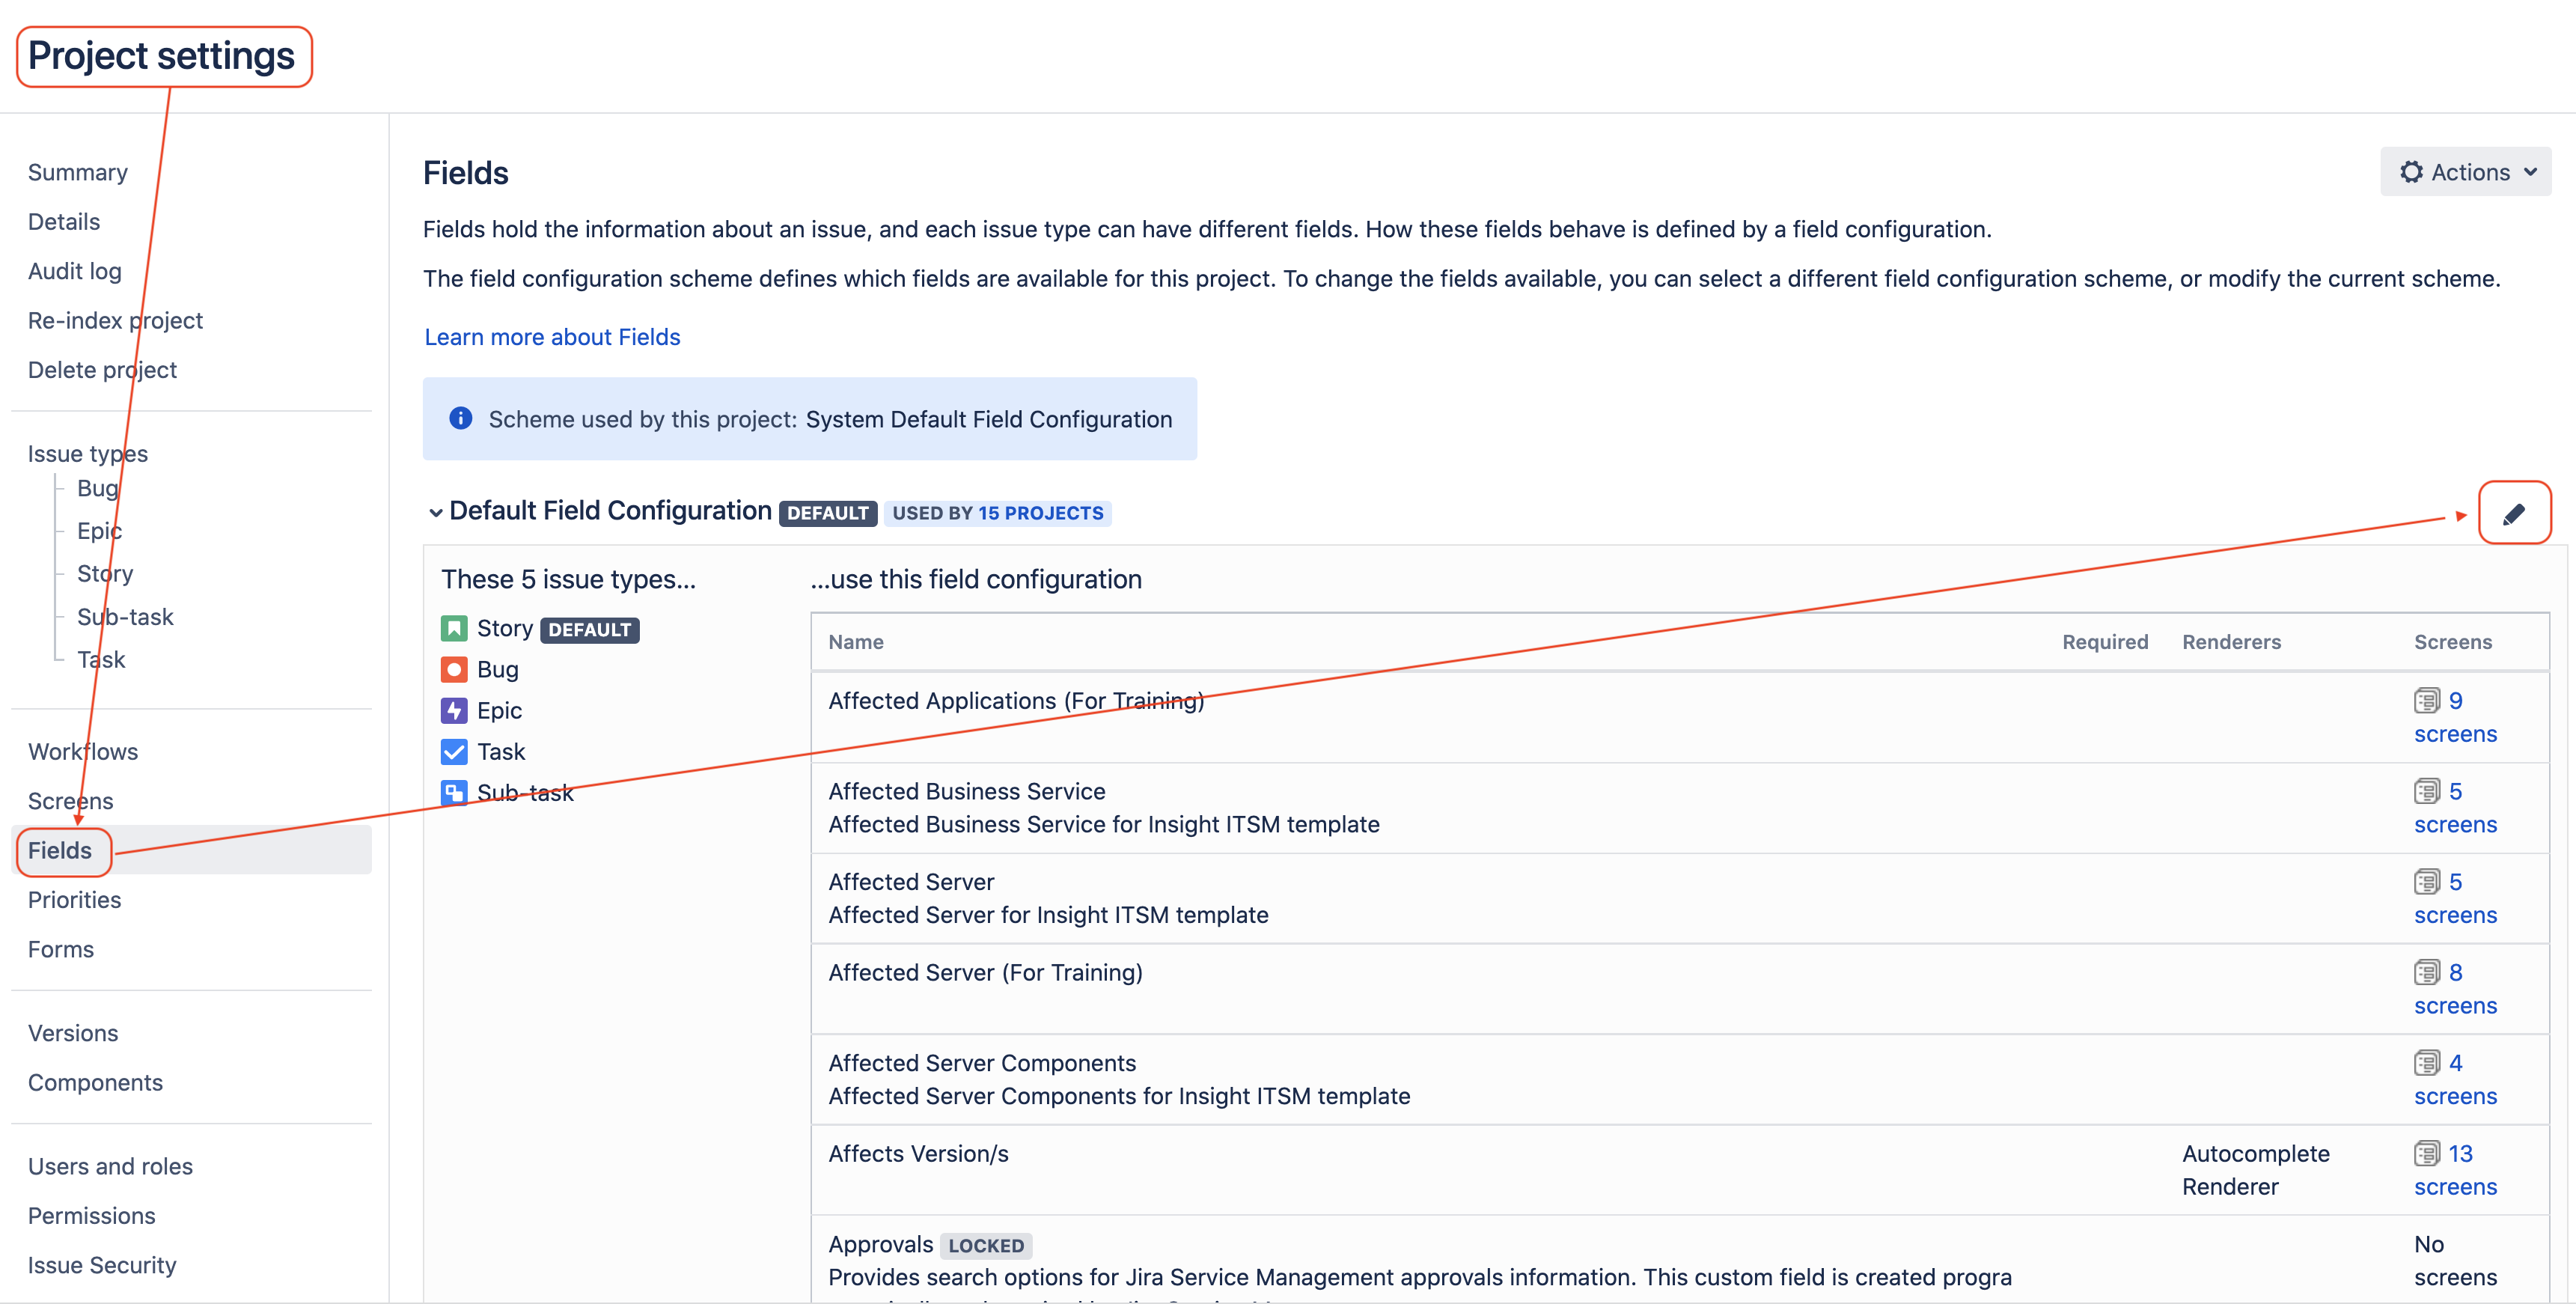Open the Actions dropdown menu
Viewport: 2576px width, 1304px height.
[x=2465, y=172]
